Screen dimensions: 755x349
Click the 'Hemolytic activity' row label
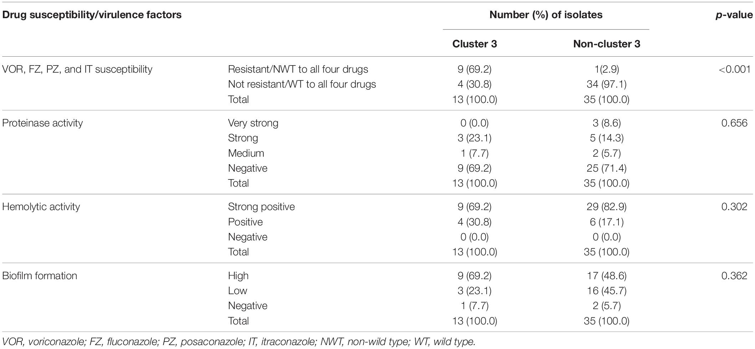pos(41,207)
